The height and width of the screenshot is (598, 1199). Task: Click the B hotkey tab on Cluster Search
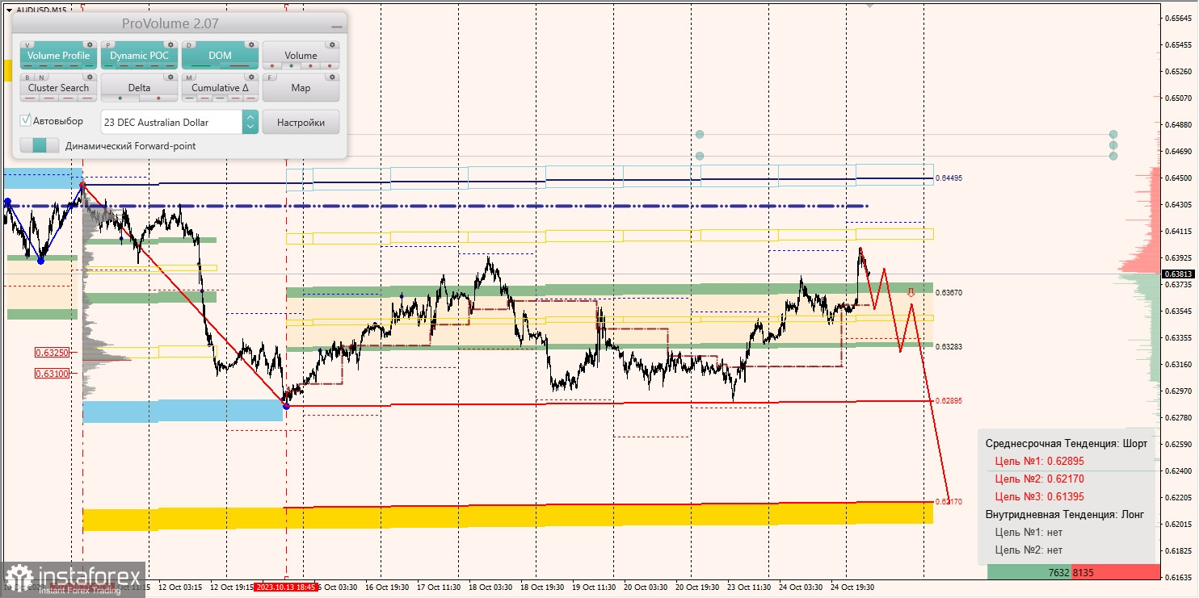[x=27, y=77]
